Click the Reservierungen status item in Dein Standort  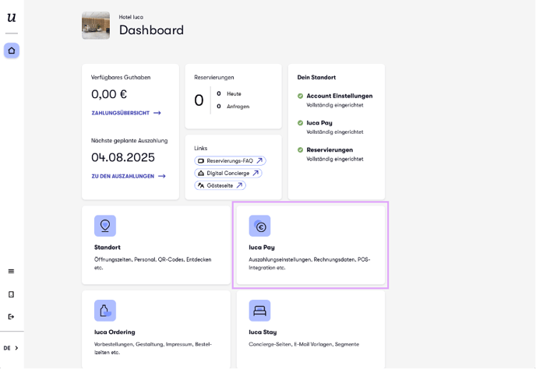330,154
